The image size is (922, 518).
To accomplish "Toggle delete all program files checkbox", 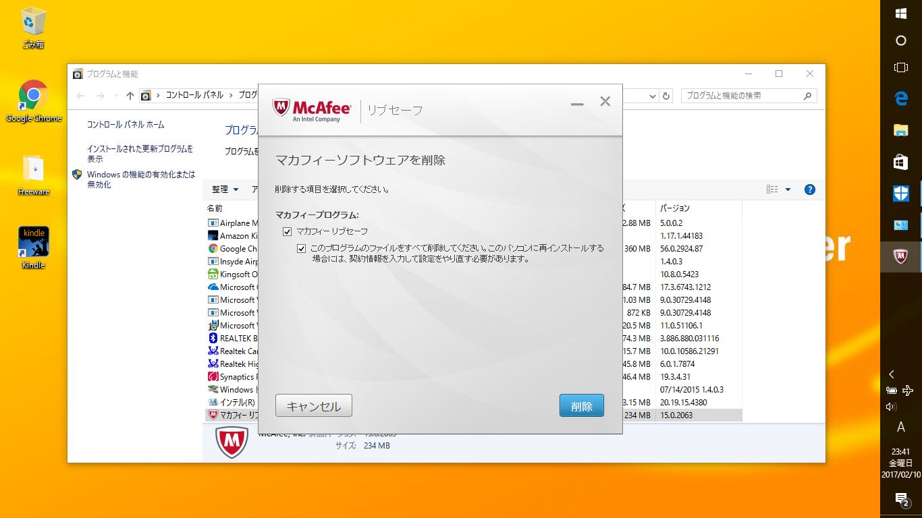I will coord(302,248).
